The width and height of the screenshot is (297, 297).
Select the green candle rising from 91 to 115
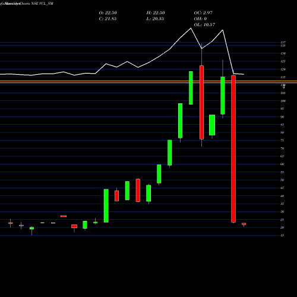[223, 96]
